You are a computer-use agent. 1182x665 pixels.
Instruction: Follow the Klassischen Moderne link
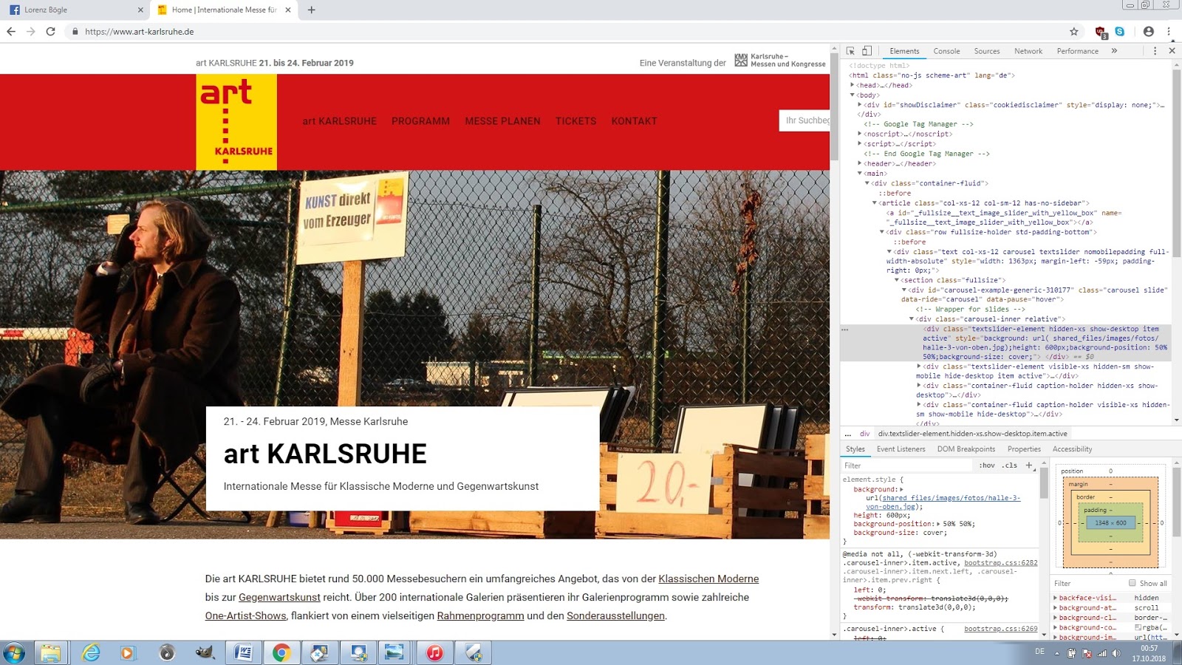[x=708, y=579]
